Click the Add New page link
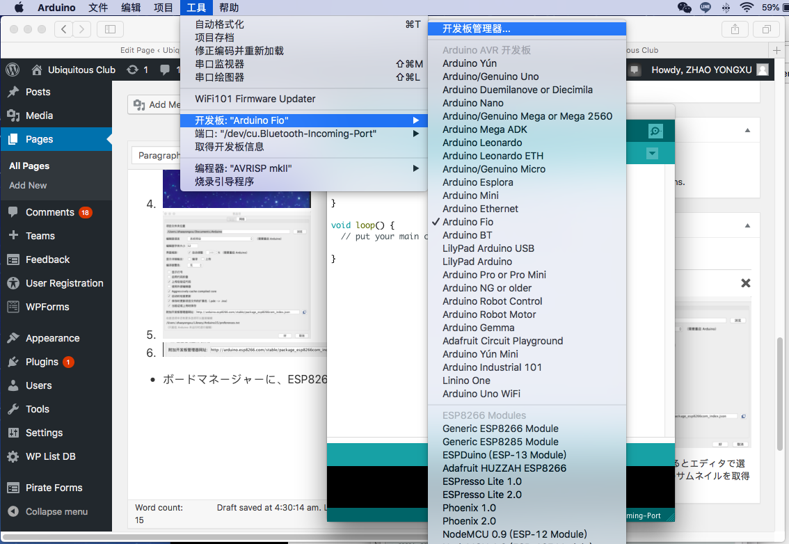This screenshot has height=544, width=789. coord(28,185)
